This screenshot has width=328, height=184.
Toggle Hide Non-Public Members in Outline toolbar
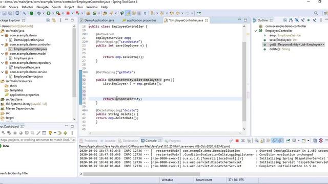coord(309,20)
